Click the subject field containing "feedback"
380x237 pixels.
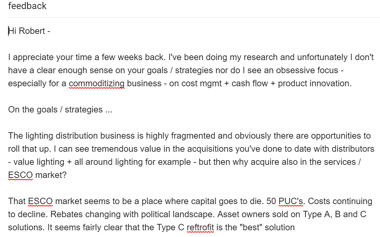pyautogui.click(x=194, y=6)
